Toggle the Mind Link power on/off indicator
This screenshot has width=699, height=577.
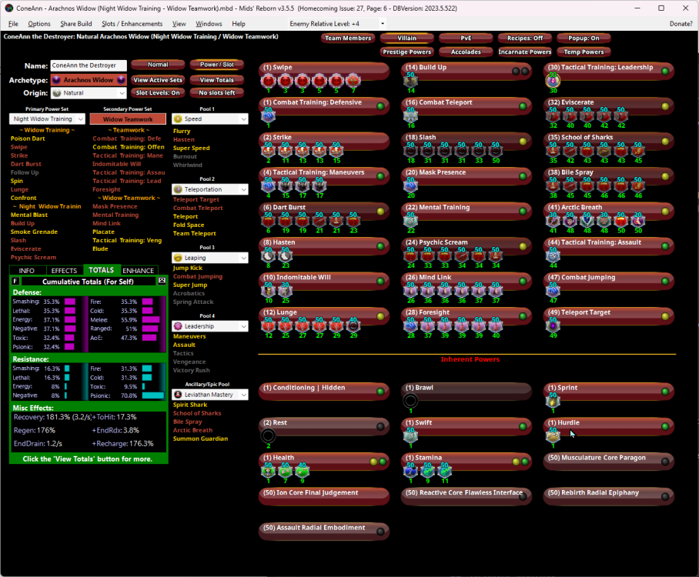coord(523,281)
